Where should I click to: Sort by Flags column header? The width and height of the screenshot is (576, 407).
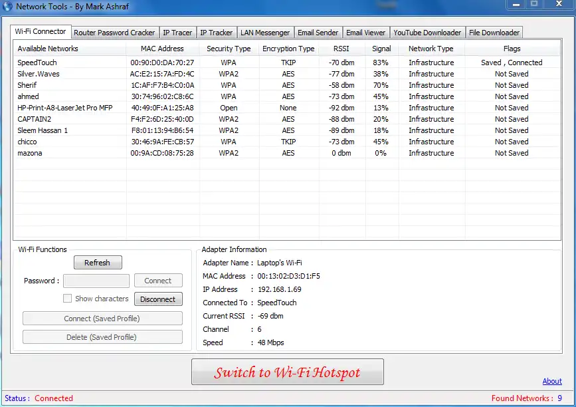pyautogui.click(x=512, y=49)
